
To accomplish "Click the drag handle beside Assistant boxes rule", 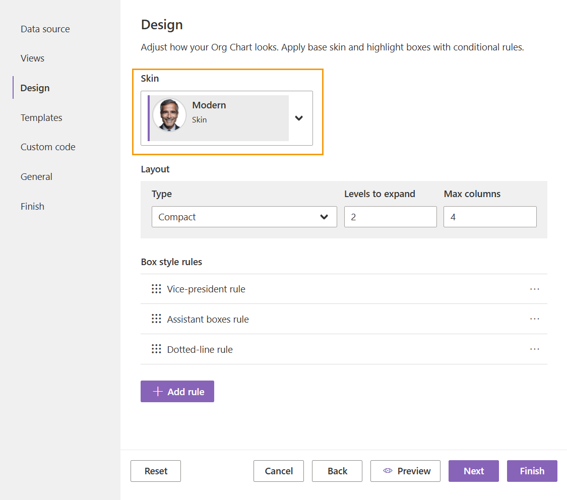I will (156, 319).
